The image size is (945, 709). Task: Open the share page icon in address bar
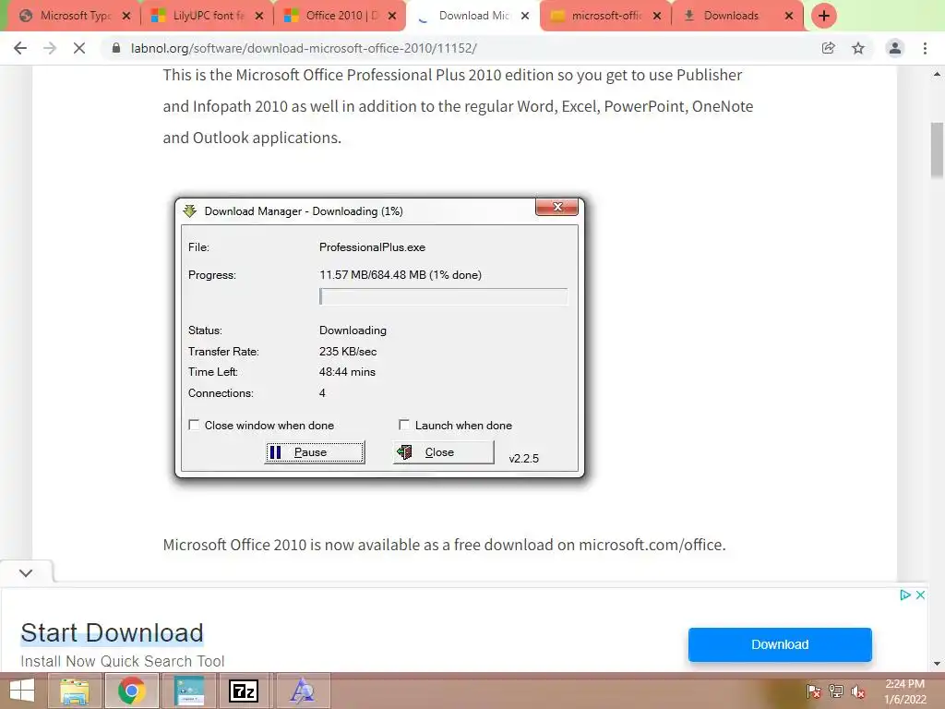(828, 48)
